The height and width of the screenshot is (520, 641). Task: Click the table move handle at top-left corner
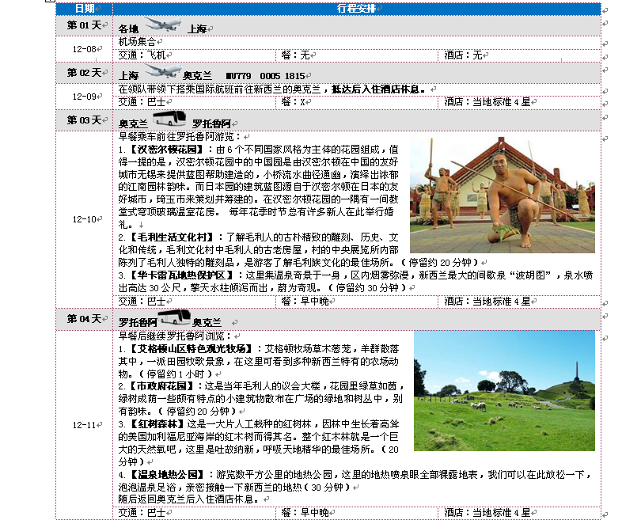(x=52, y=2)
